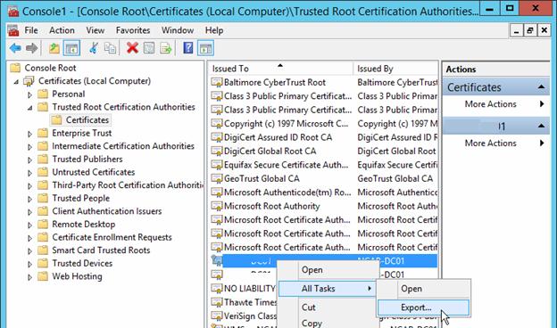Open the Window menu
Screen dimensions: 557x328
[178, 30]
